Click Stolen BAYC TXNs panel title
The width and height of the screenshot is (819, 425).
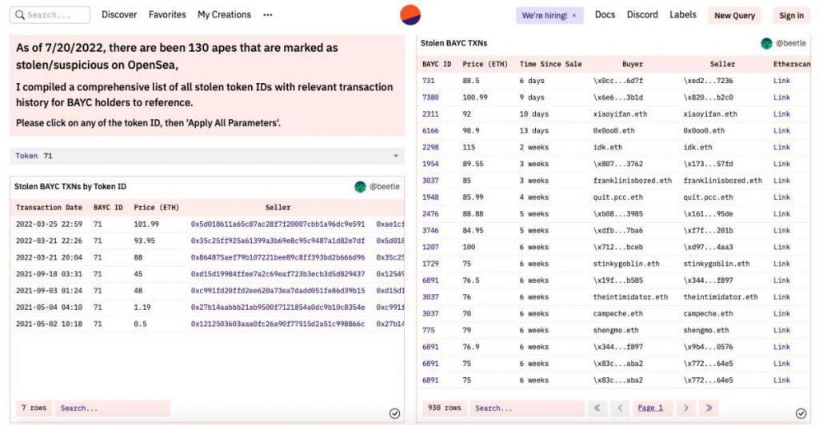click(x=454, y=43)
